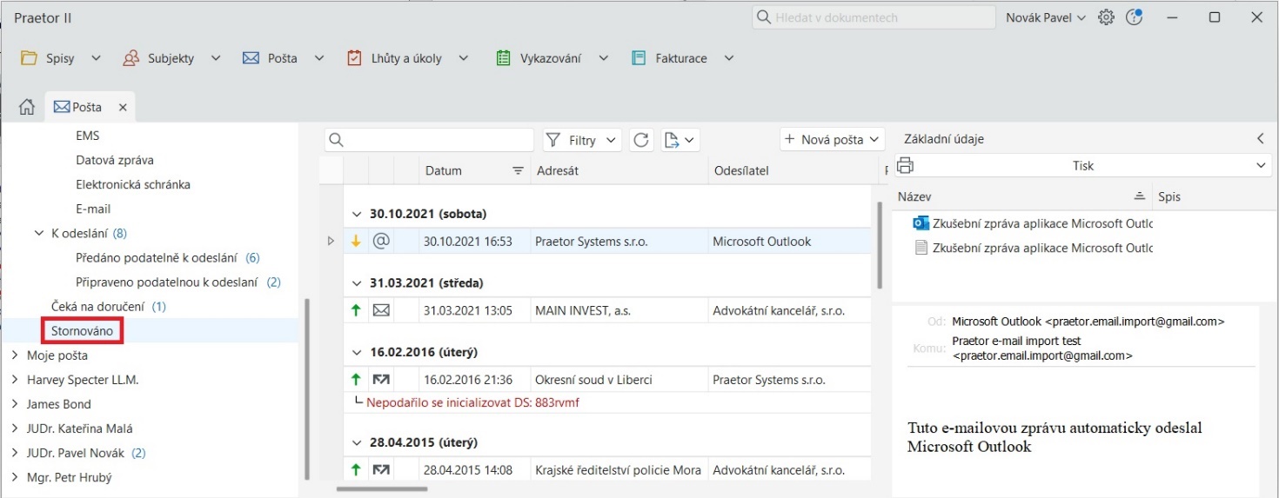Expand the Moje pošta tree node
The width and height of the screenshot is (1279, 498).
tap(14, 355)
